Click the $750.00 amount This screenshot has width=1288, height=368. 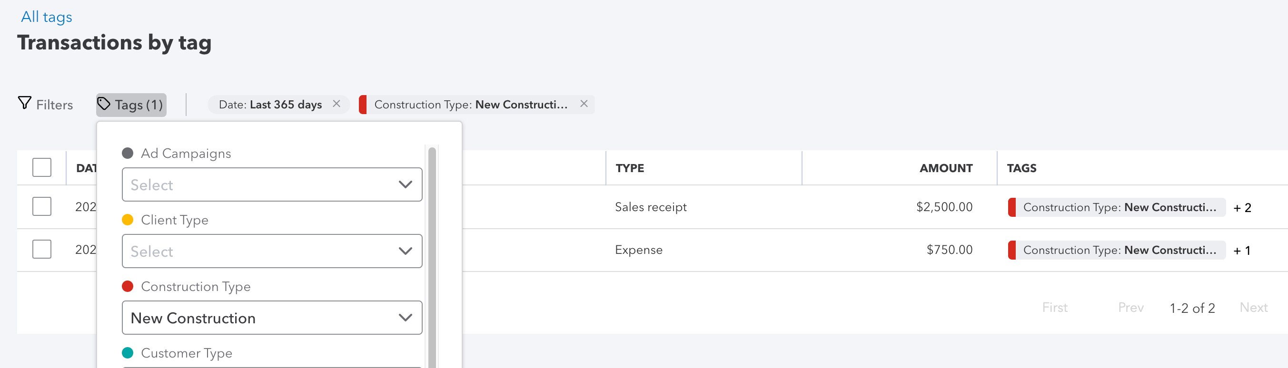coord(950,250)
